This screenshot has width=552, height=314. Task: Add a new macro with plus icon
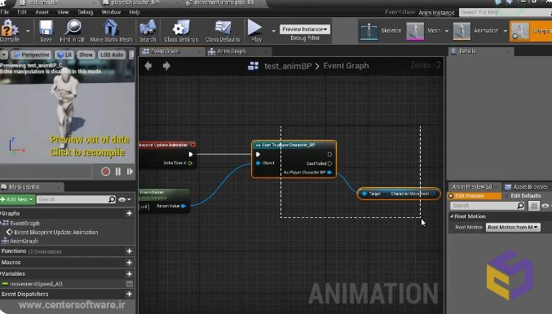(129, 263)
